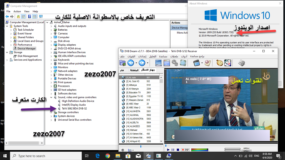The width and height of the screenshot is (285, 160).
Task: Toggle PIP mode in DVB Dream
Action: click(x=185, y=150)
